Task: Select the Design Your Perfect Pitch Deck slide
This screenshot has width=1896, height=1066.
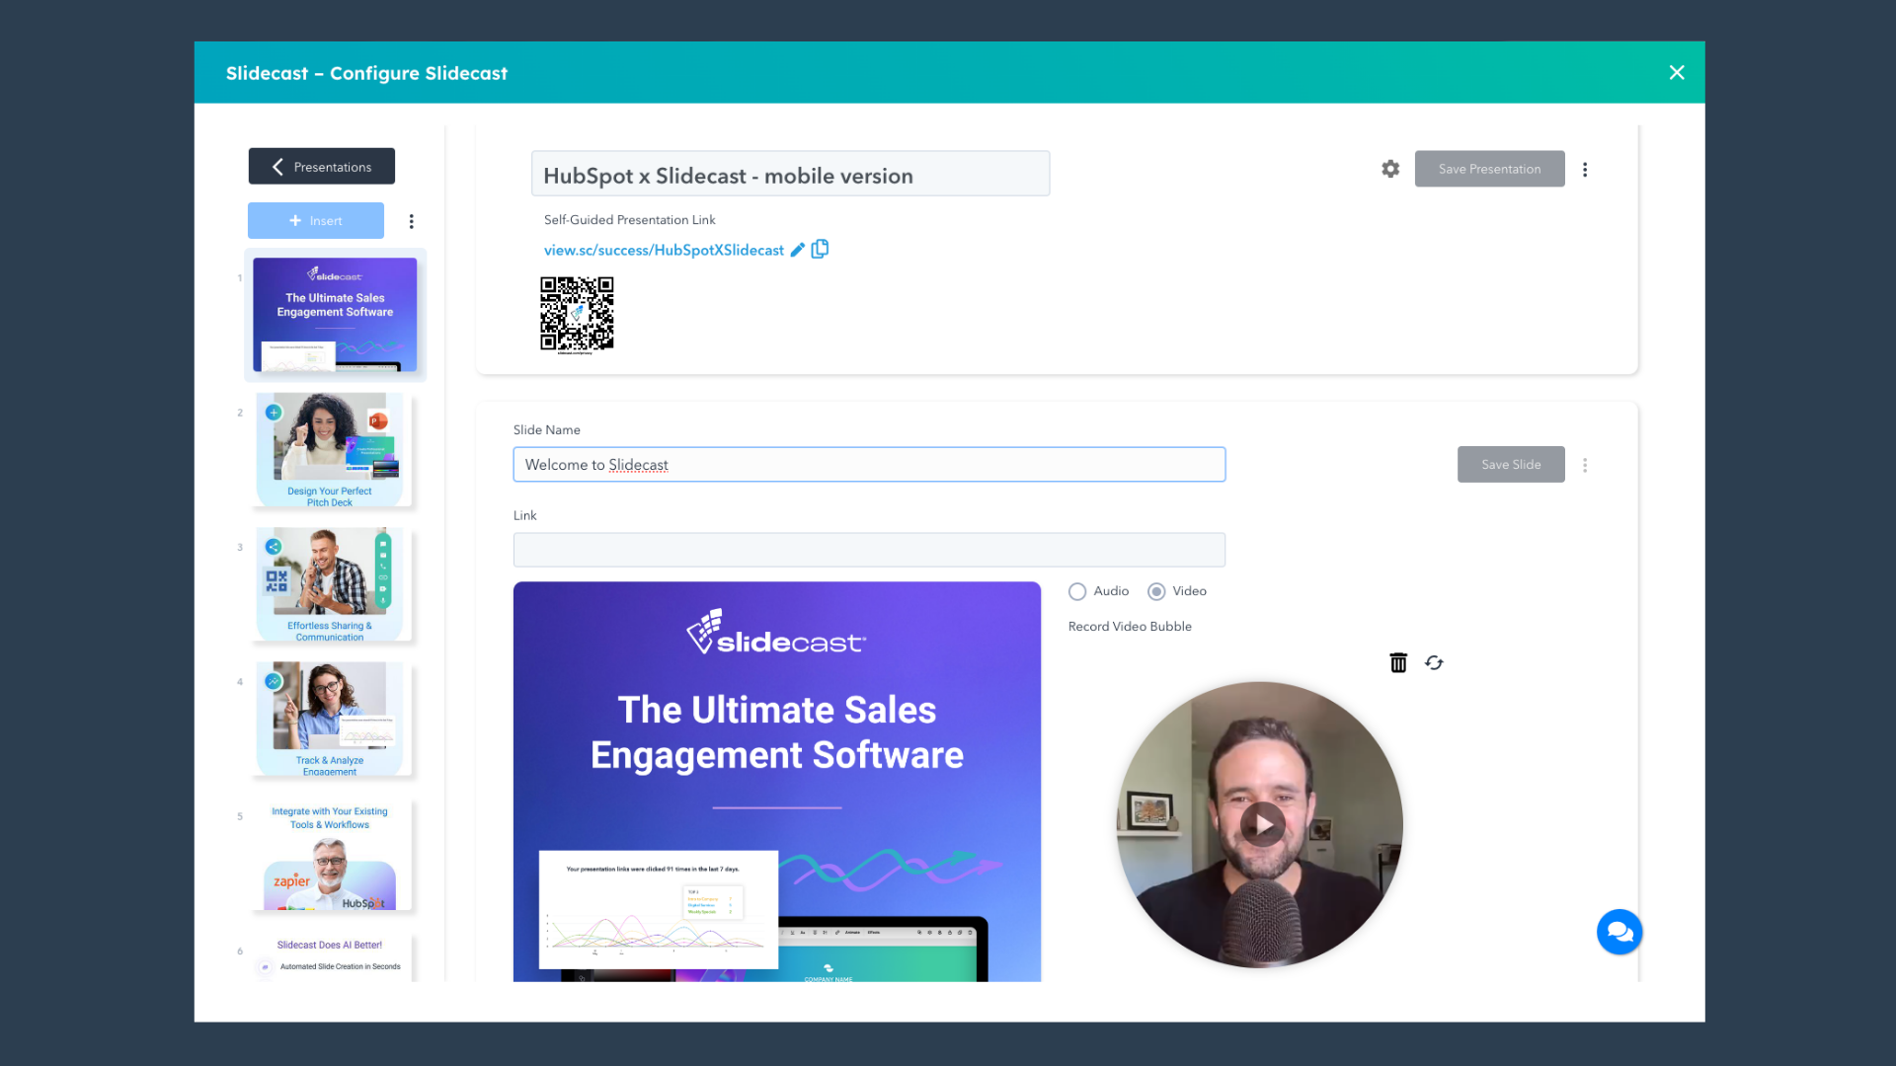Action: [331, 450]
